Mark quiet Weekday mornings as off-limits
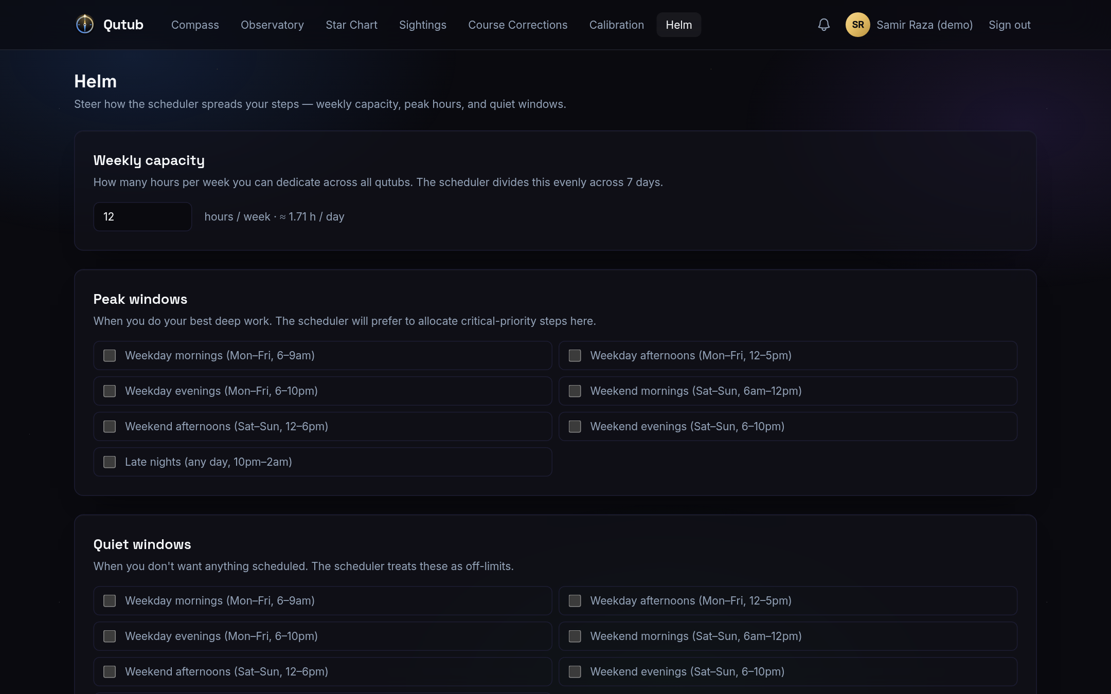 (110, 600)
